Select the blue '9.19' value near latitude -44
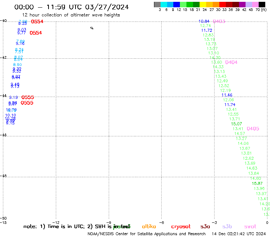 pyautogui.click(x=13, y=98)
